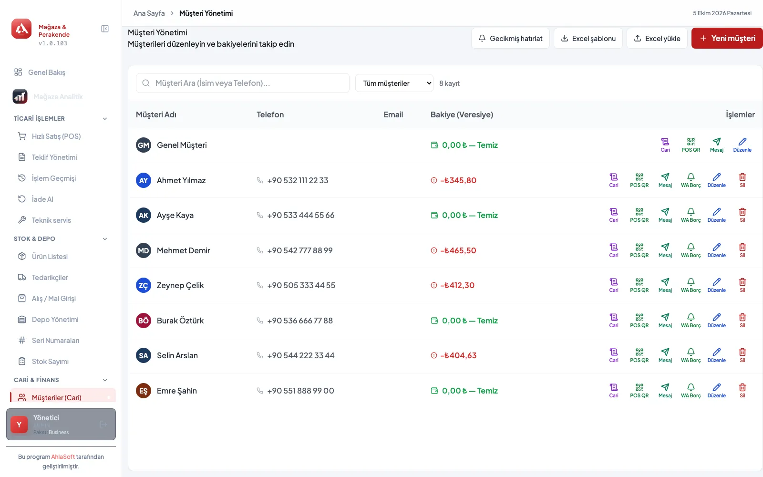Image resolution: width=763 pixels, height=477 pixels.
Task: Follow the AhlaSoft link in footer
Action: (x=63, y=457)
